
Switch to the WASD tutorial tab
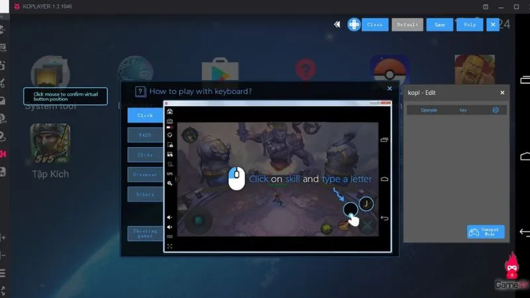coord(145,135)
